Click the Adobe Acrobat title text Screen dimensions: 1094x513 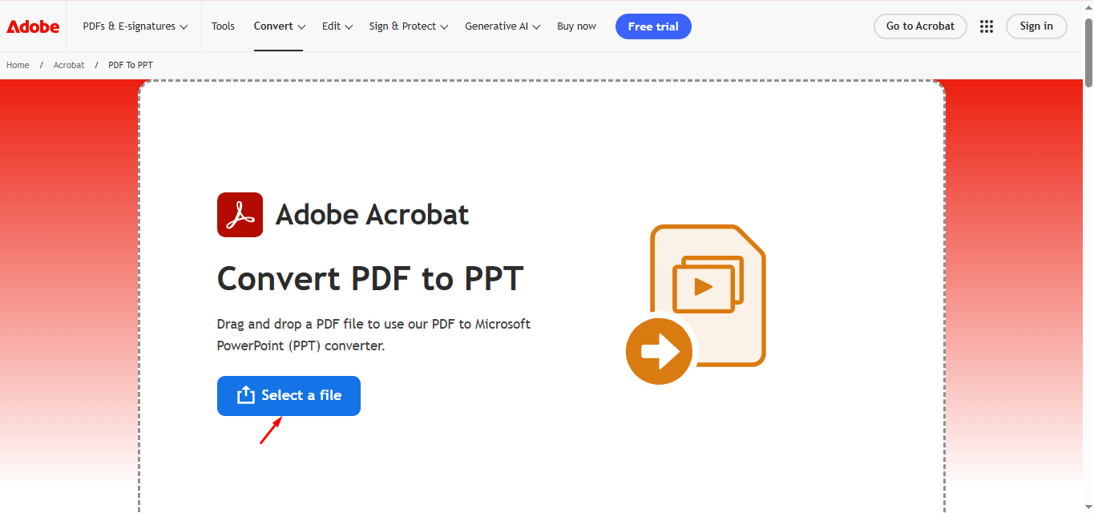[x=372, y=215]
